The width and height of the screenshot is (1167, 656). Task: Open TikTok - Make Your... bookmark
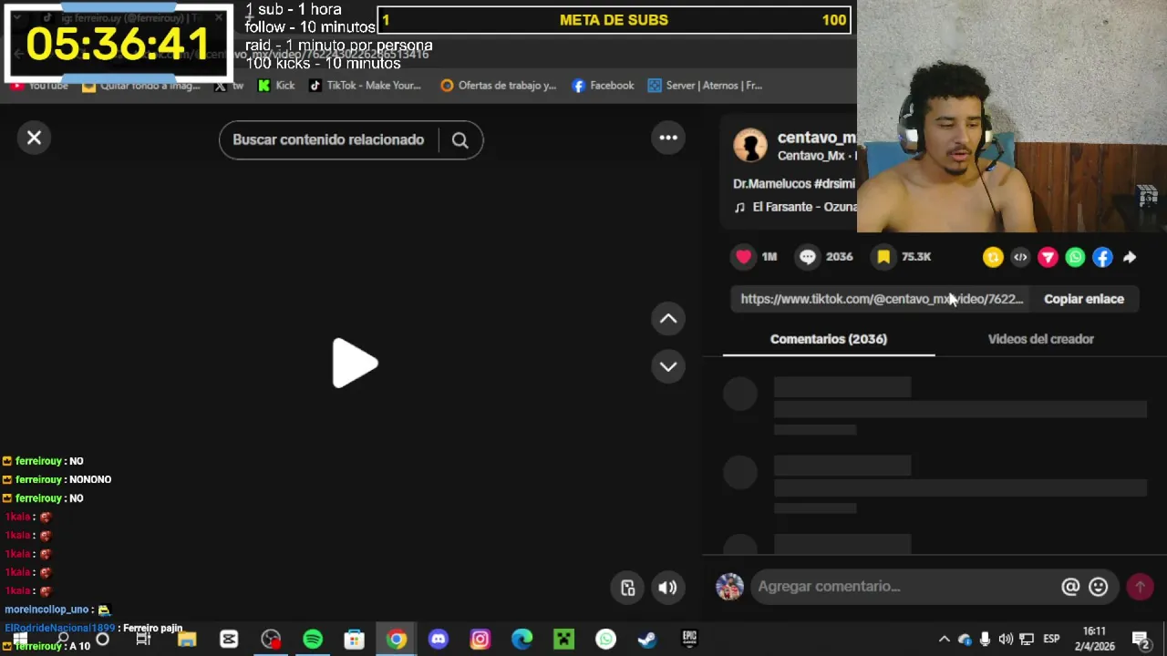[x=365, y=86]
